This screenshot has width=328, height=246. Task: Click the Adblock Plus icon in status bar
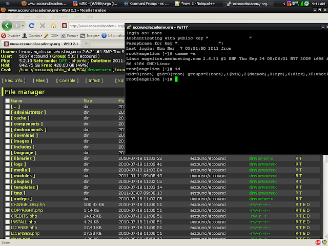[318, 242]
